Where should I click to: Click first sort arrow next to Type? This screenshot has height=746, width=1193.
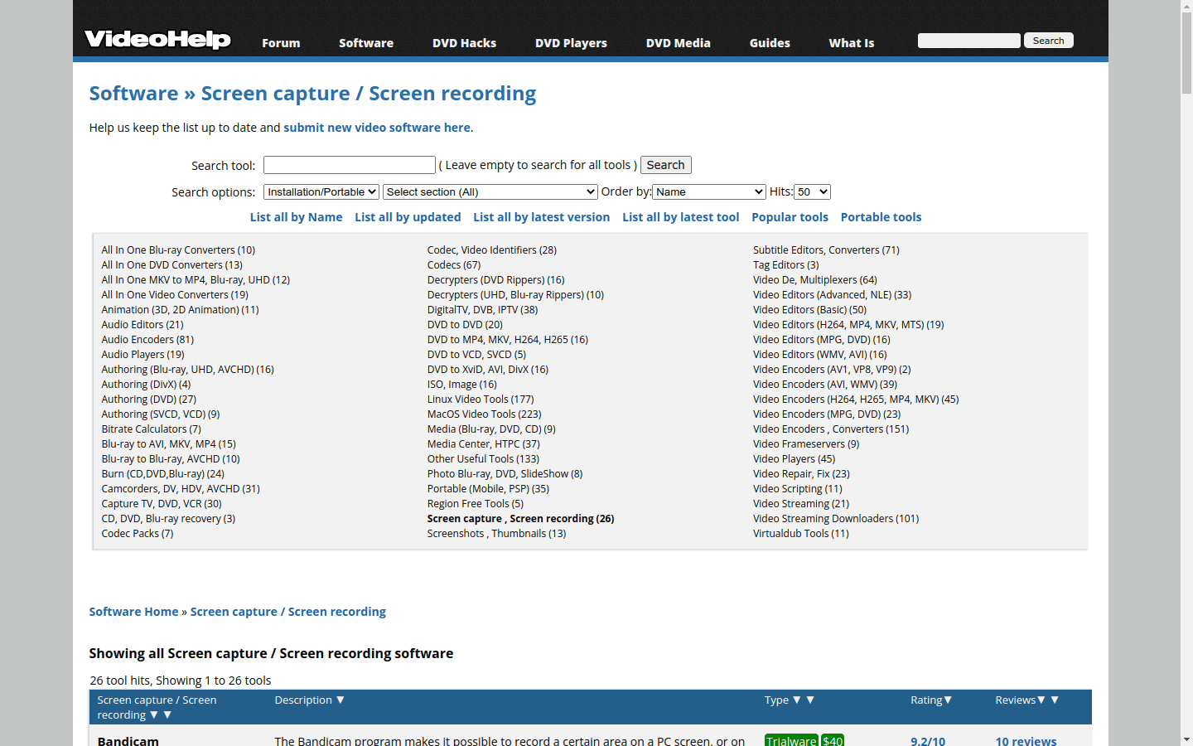tap(797, 700)
